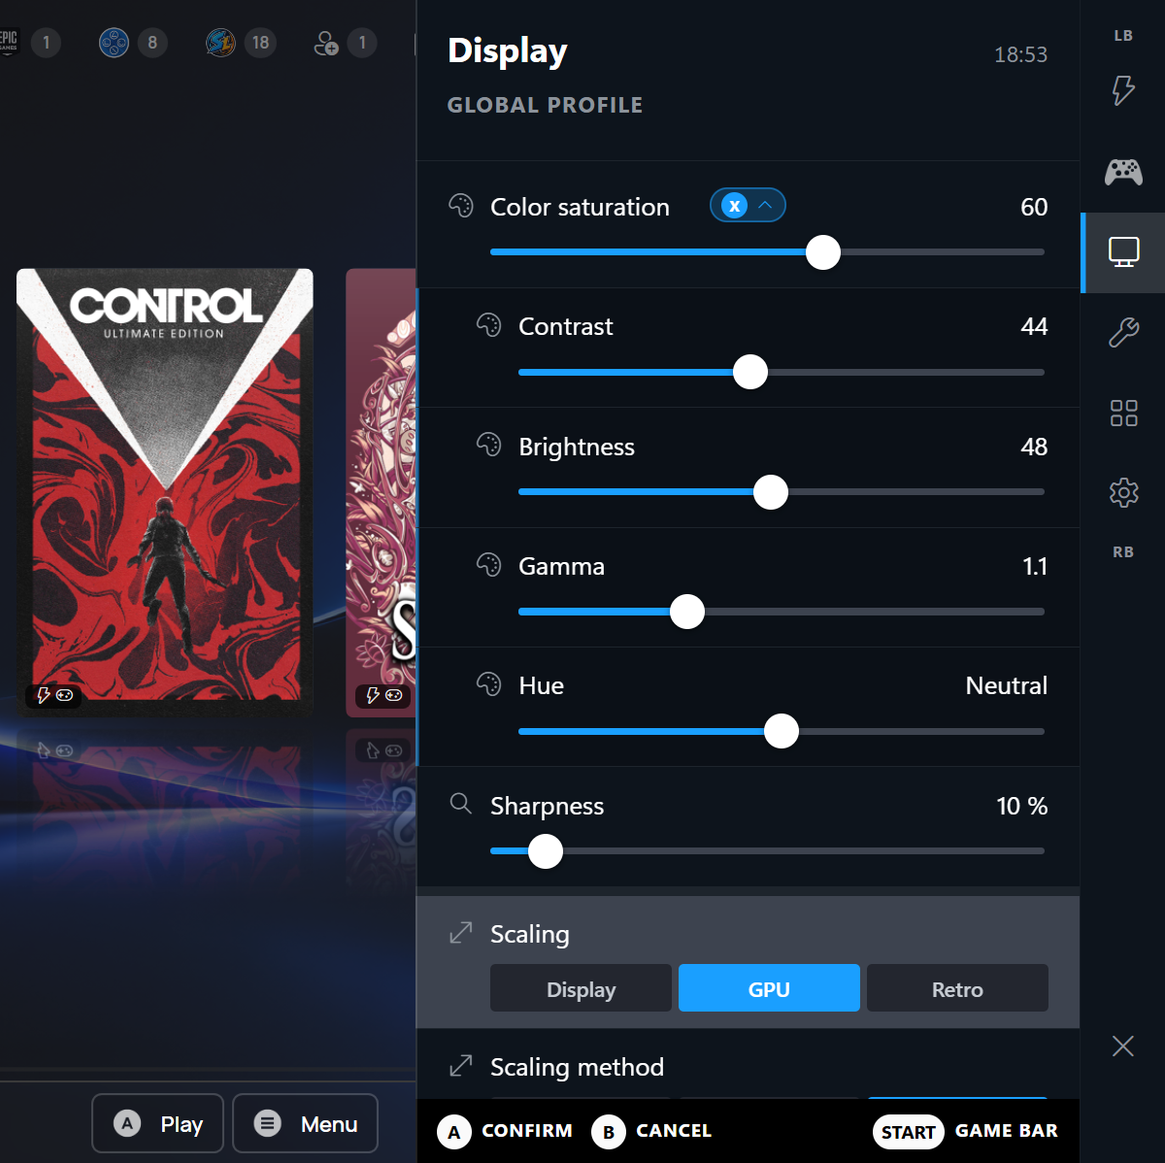Image resolution: width=1165 pixels, height=1163 pixels.
Task: Click the Neutral hue value
Action: click(1006, 685)
